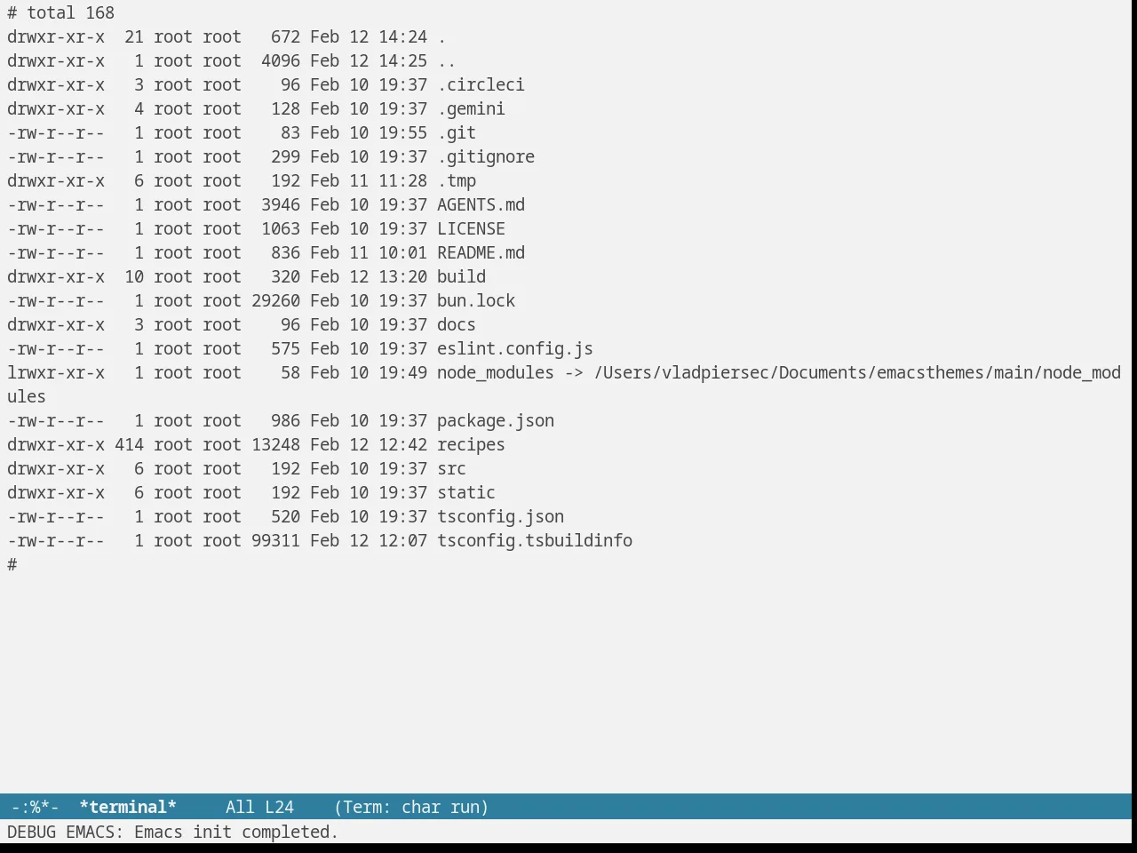Click the size 1063 on LICENSE row
Viewport: 1137px width, 853px height.
pos(281,228)
